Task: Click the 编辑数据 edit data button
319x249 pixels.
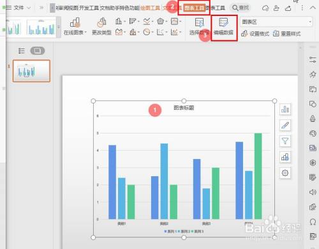Action: (223, 26)
